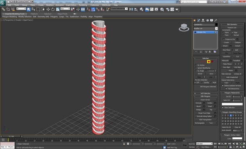Collapse Polygon: Smoothing Groups rollout
Image resolution: width=246 pixels, height=149 pixels.
[232, 112]
